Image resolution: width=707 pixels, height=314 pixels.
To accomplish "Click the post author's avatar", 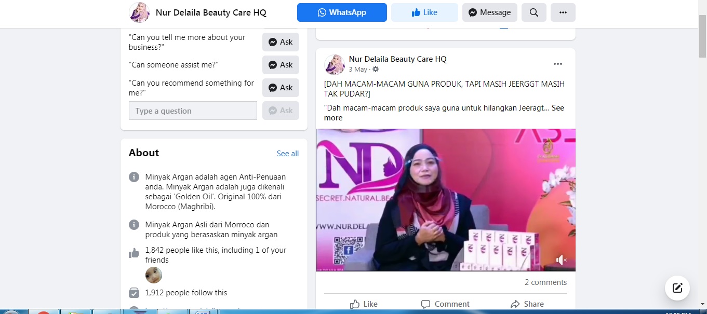I will click(x=335, y=64).
